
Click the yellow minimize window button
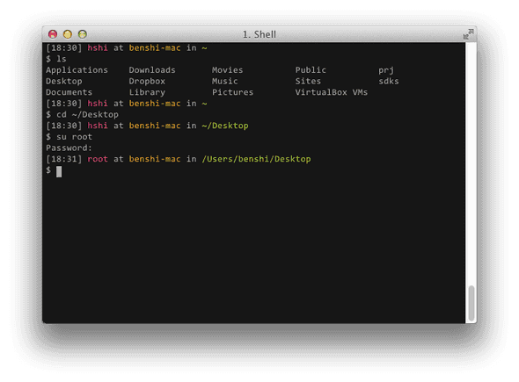68,34
